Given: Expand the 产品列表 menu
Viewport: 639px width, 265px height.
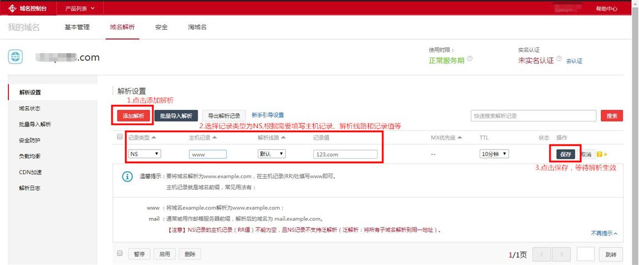Looking at the screenshot, I should [80, 8].
